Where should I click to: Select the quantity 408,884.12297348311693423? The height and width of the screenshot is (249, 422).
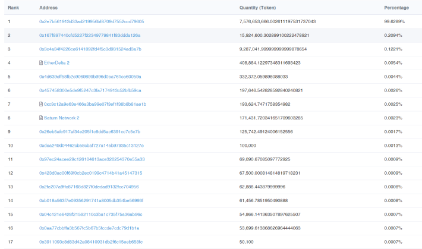pyautogui.click(x=270, y=63)
